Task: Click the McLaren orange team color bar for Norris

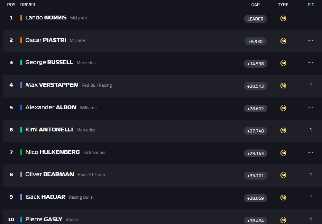Action: [21, 18]
